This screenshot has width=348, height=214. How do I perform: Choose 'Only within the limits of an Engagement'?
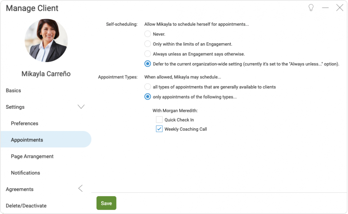(x=148, y=44)
